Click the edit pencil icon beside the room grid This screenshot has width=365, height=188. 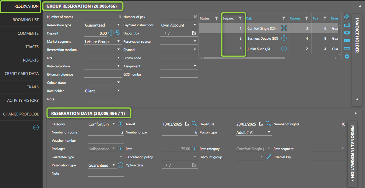(x=347, y=16)
